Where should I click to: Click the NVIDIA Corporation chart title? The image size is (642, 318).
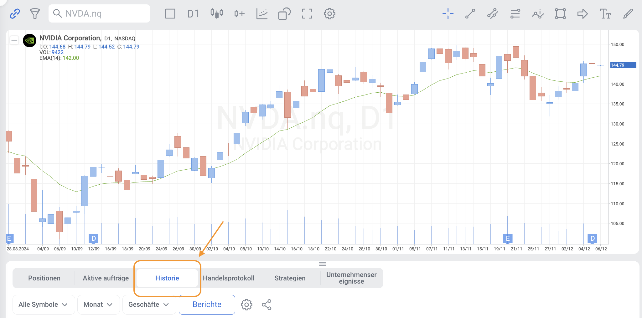tap(70, 38)
